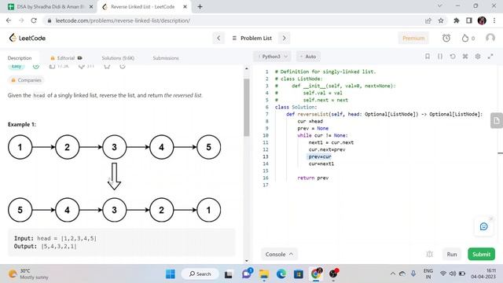Click the share problem icon
The height and width of the screenshot is (283, 503).
123,66
